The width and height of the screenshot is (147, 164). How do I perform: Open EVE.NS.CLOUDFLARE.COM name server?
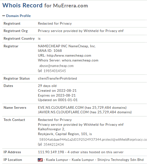(61, 108)
